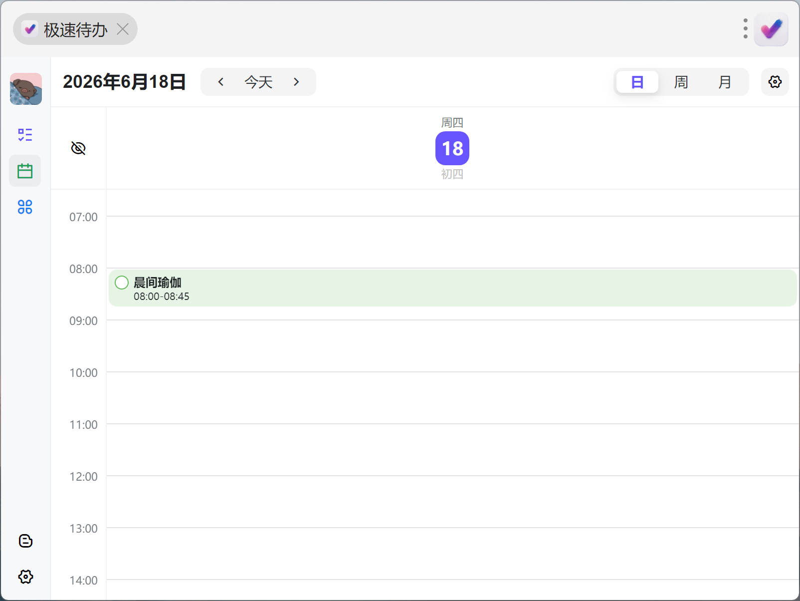Open sidebar settings gear at bottom
The width and height of the screenshot is (800, 601).
click(25, 577)
